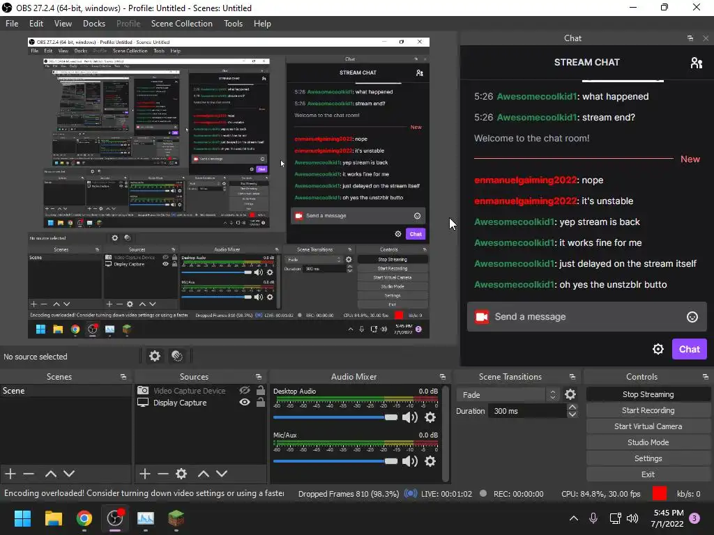Click Exit in Controls panel
The width and height of the screenshot is (714, 535).
648,474
